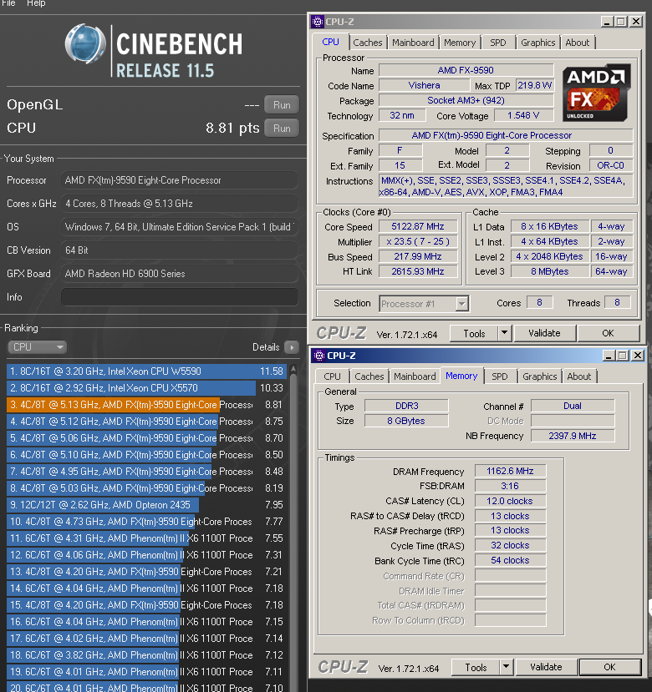Run the CPU benchmark
The width and height of the screenshot is (652, 692).
282,129
